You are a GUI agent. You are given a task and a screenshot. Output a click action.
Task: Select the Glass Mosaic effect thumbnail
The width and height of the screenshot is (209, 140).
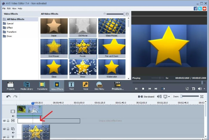(x=112, y=28)
